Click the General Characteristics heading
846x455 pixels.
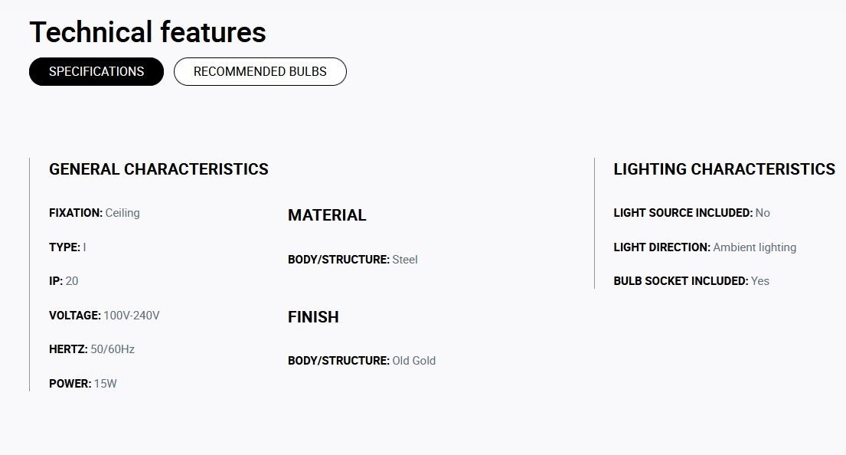click(158, 169)
